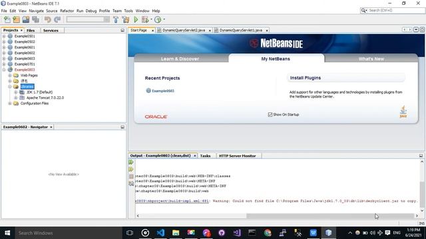The height and width of the screenshot is (239, 426).
Task: Open the What's New tab
Action: point(371,59)
